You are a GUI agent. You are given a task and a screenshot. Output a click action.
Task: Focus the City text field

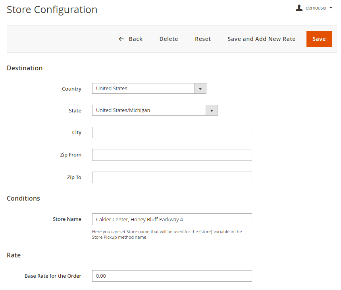[172, 133]
